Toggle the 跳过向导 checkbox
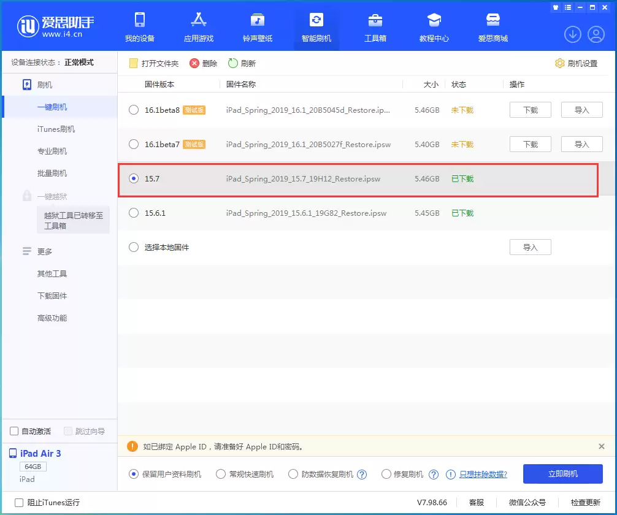Screen dimensions: 617x515 68,431
